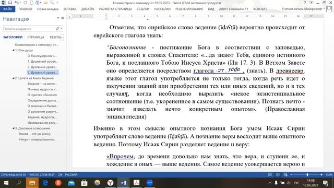Open the Microsoft account menu
The width and height of the screenshot is (334, 188).
click(x=303, y=9)
